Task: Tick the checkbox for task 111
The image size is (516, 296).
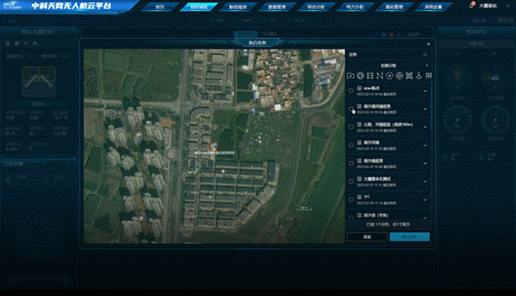Action: tap(351, 198)
